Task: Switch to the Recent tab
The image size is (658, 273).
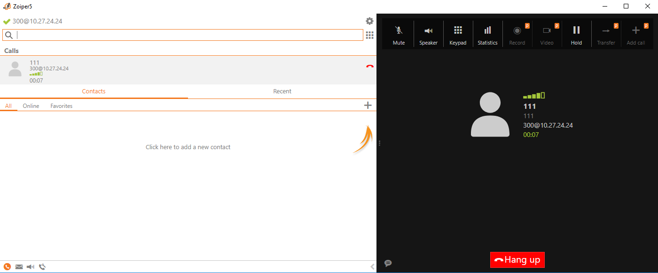Action: (282, 91)
